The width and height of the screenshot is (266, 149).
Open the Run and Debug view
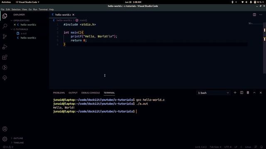5,47
